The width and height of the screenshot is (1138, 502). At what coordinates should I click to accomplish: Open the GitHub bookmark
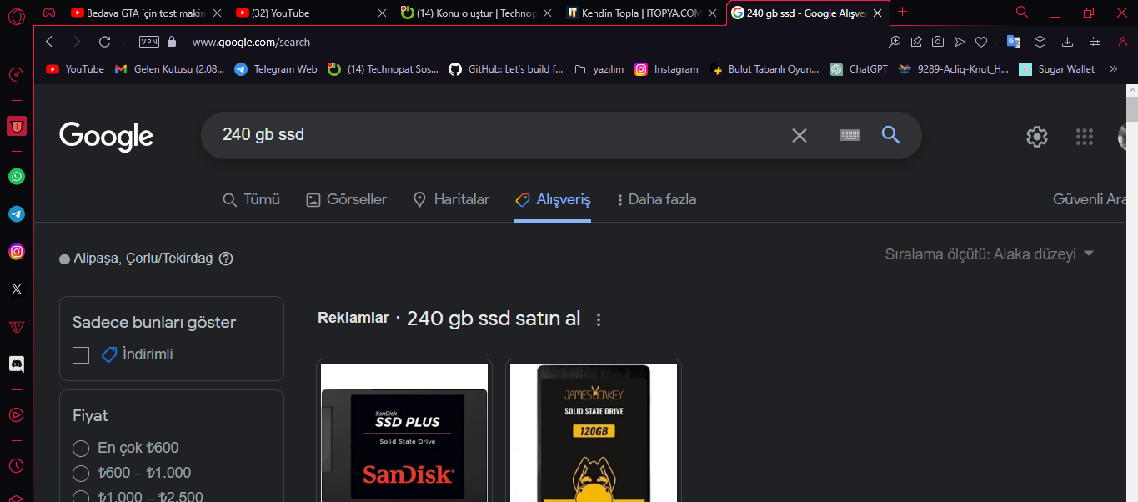point(506,69)
